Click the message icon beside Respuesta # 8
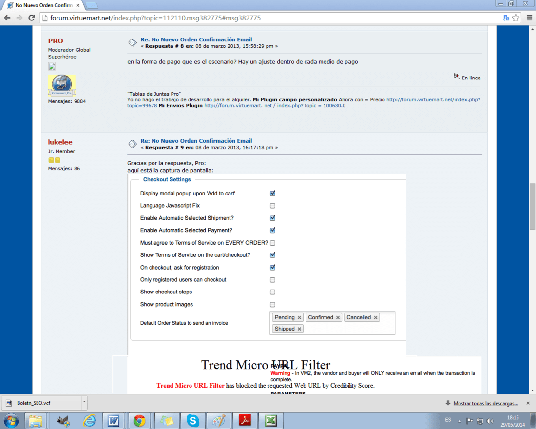Viewport: 536px width, 429px height. (x=132, y=43)
